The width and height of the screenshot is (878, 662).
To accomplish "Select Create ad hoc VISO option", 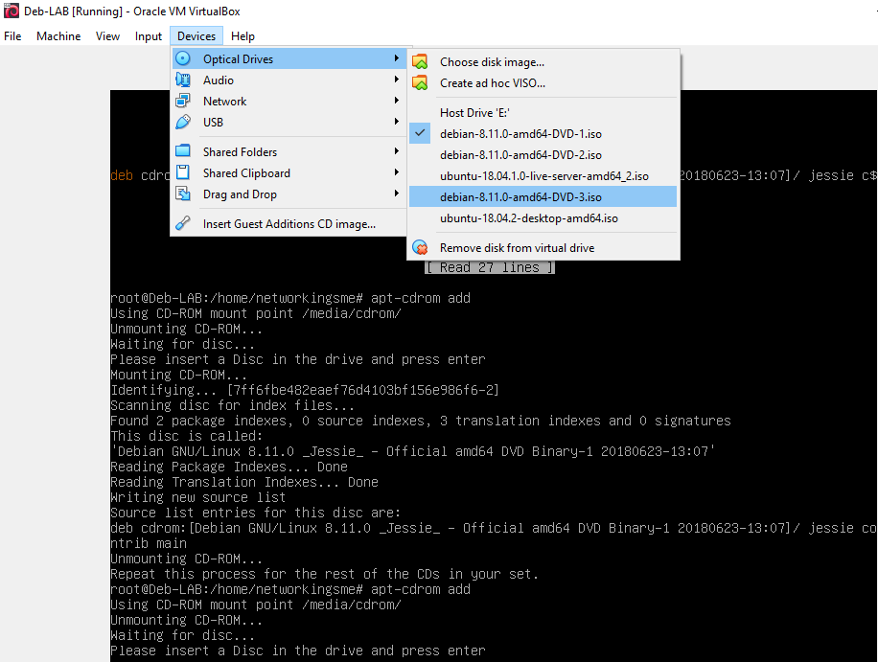I will [x=491, y=83].
